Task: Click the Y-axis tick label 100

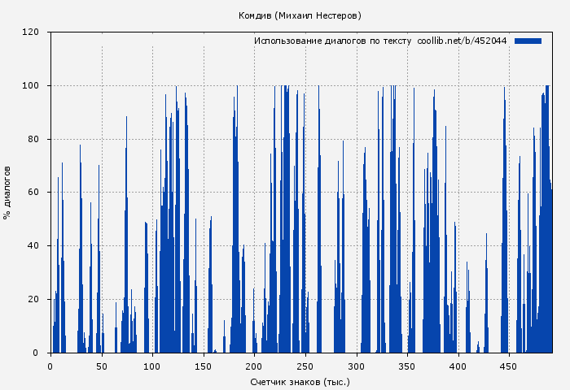Action: (31, 86)
